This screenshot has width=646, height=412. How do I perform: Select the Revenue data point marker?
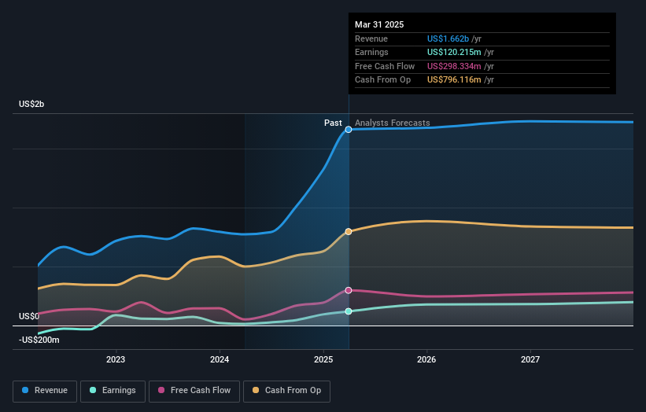[x=349, y=130]
